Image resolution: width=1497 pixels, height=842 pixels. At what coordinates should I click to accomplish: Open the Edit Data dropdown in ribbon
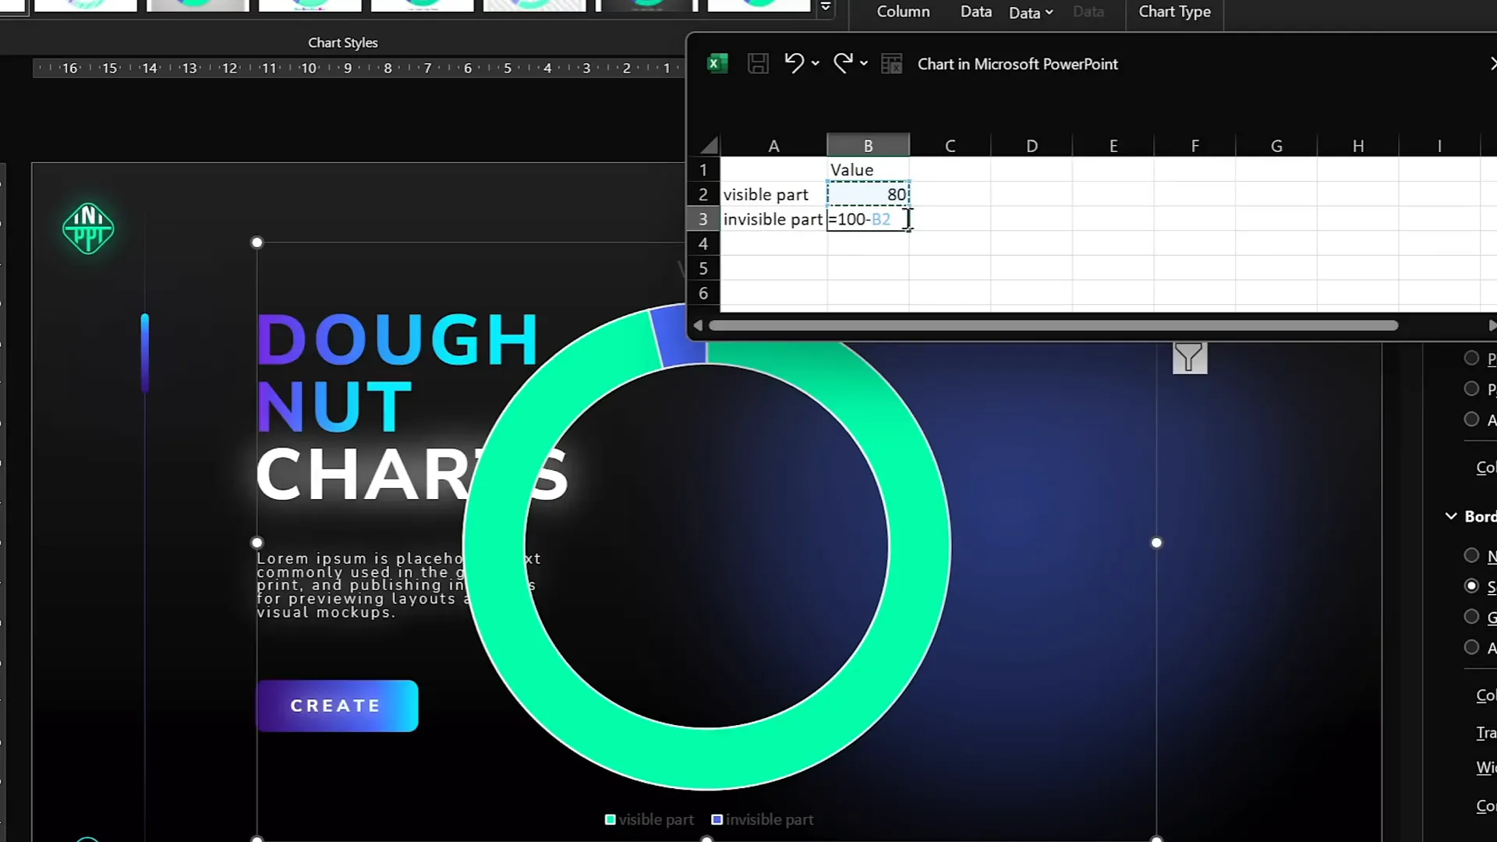click(1031, 12)
